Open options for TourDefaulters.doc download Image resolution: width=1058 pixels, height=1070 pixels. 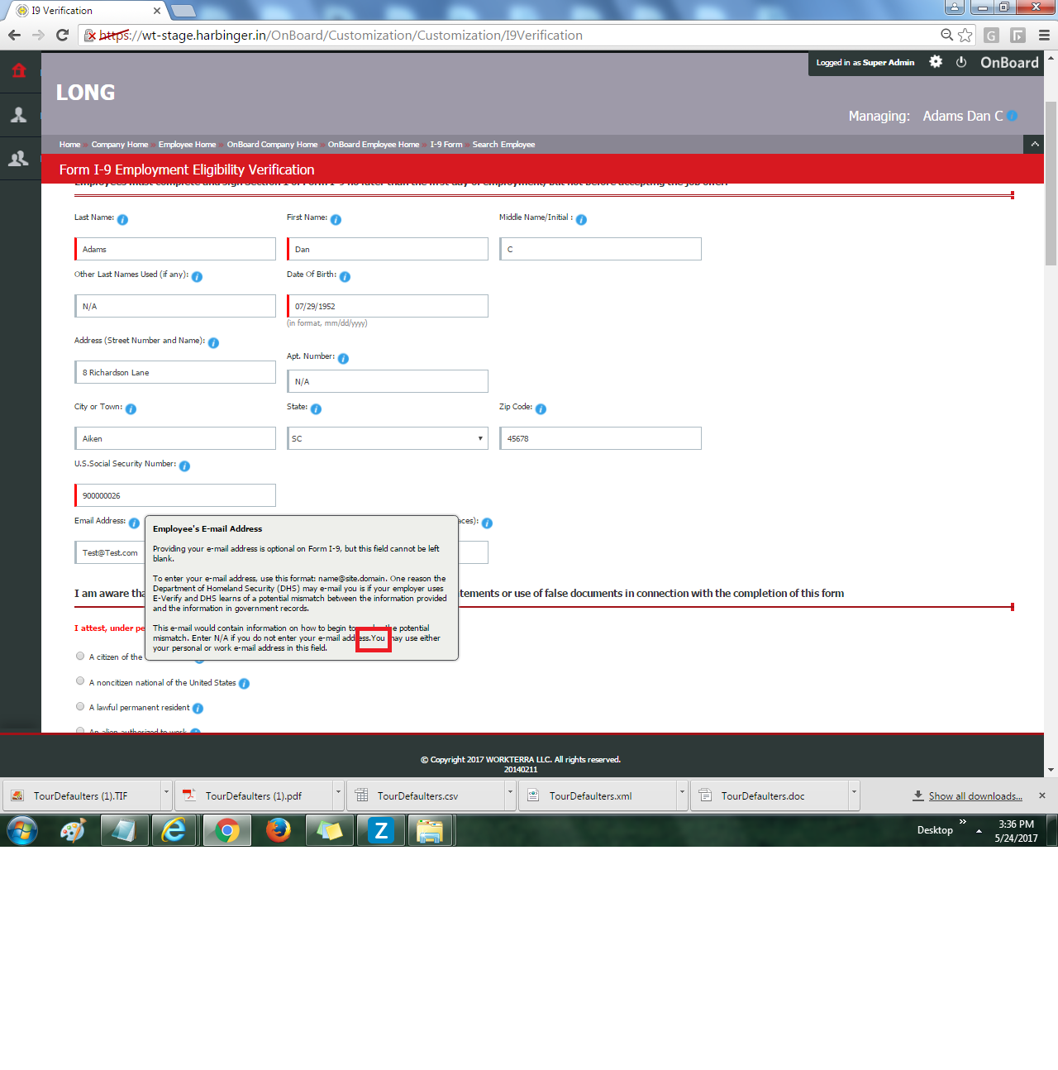coord(854,795)
